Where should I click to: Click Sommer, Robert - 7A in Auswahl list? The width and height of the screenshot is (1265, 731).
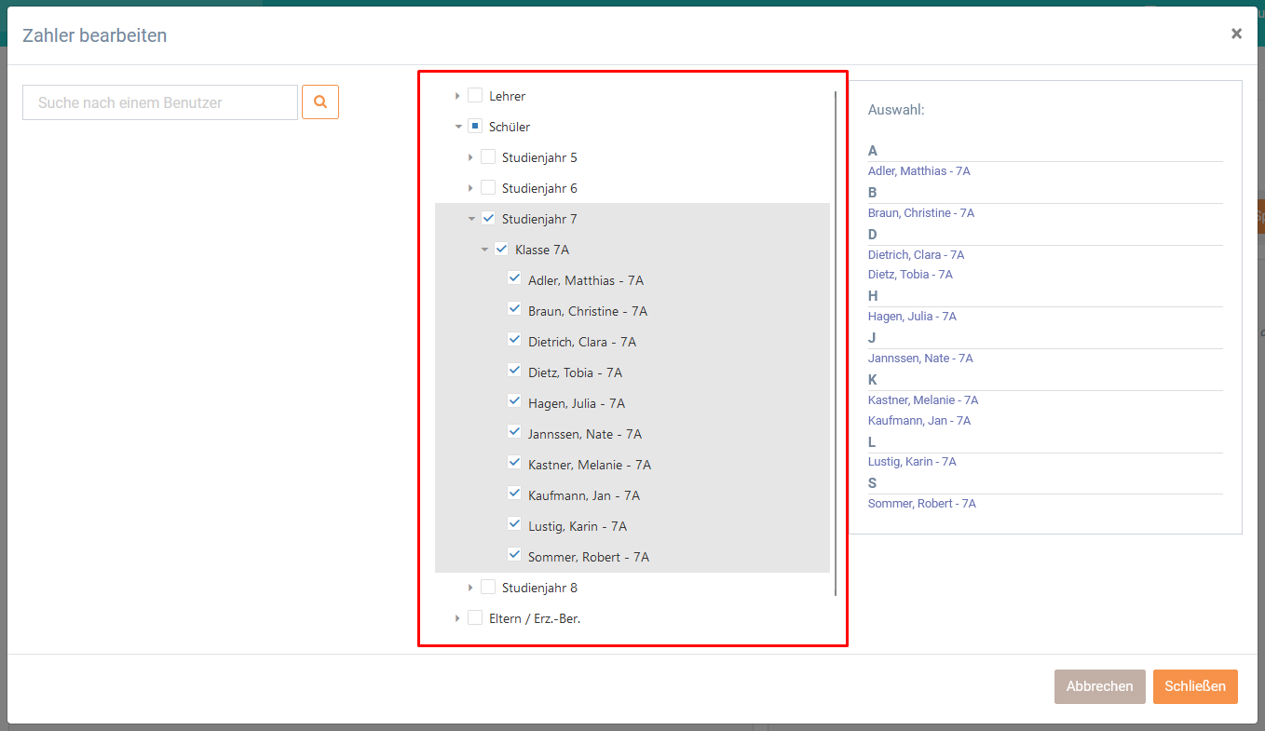coord(922,504)
